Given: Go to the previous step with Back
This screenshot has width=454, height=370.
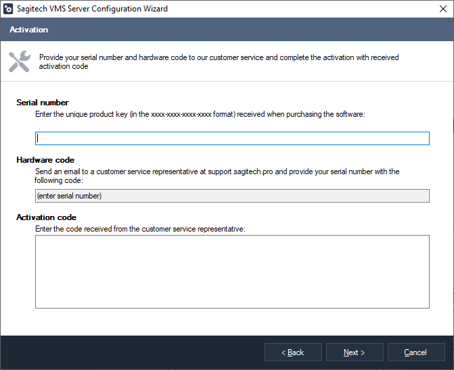Looking at the screenshot, I should [x=292, y=352].
